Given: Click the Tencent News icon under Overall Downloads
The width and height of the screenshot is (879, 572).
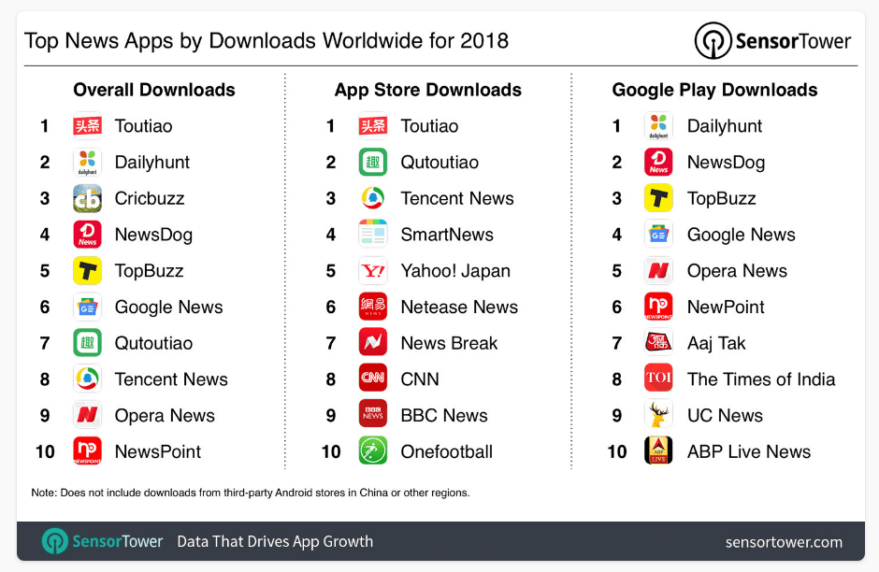Looking at the screenshot, I should click(88, 379).
